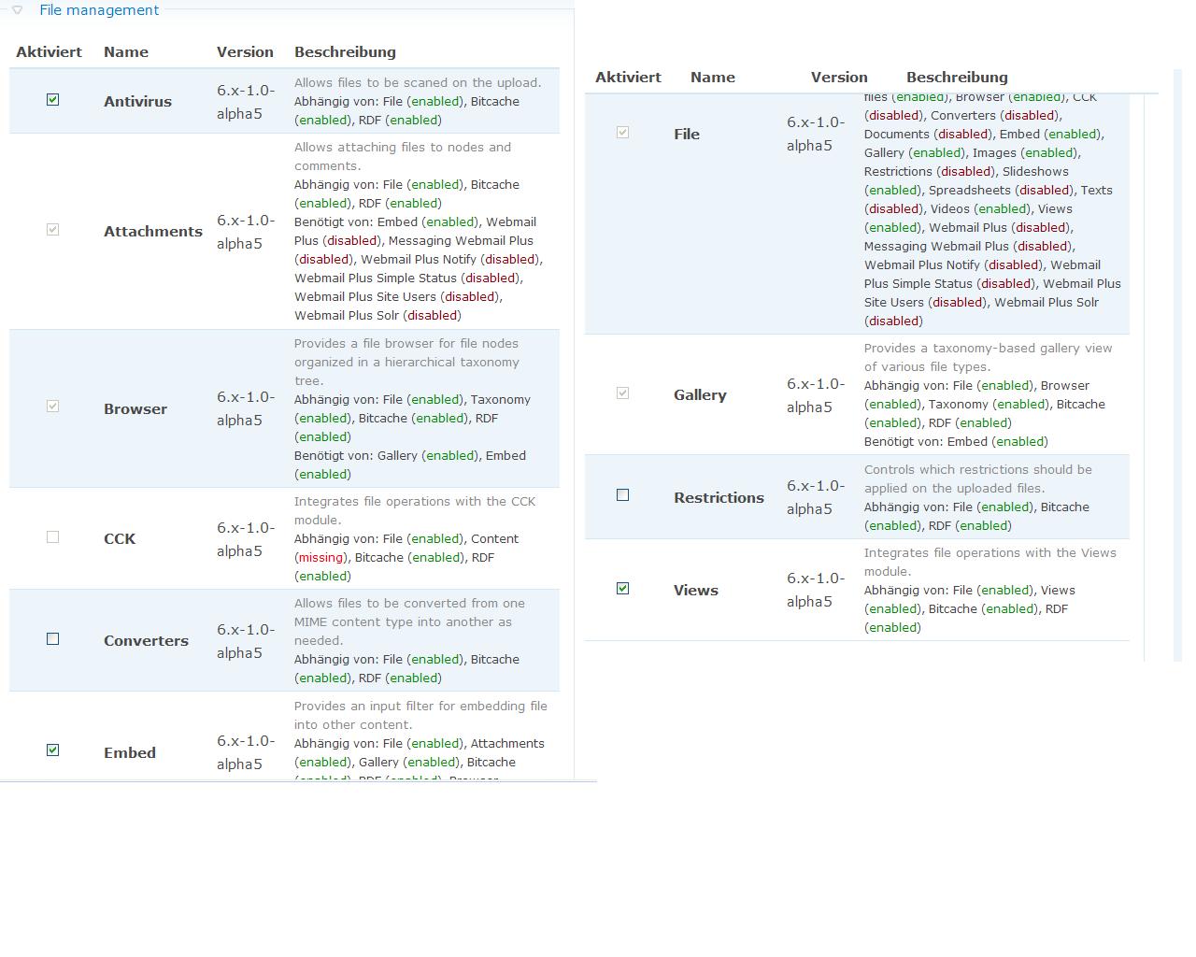The width and height of the screenshot is (1196, 957).
Task: Click the disabled CCK module checkbox
Action: [53, 537]
